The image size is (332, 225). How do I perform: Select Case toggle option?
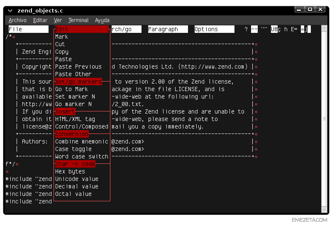click(x=73, y=149)
